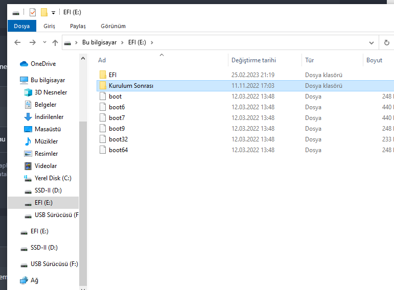
Task: Open the Quick Access Toolbar customize arrow
Action: (x=53, y=13)
